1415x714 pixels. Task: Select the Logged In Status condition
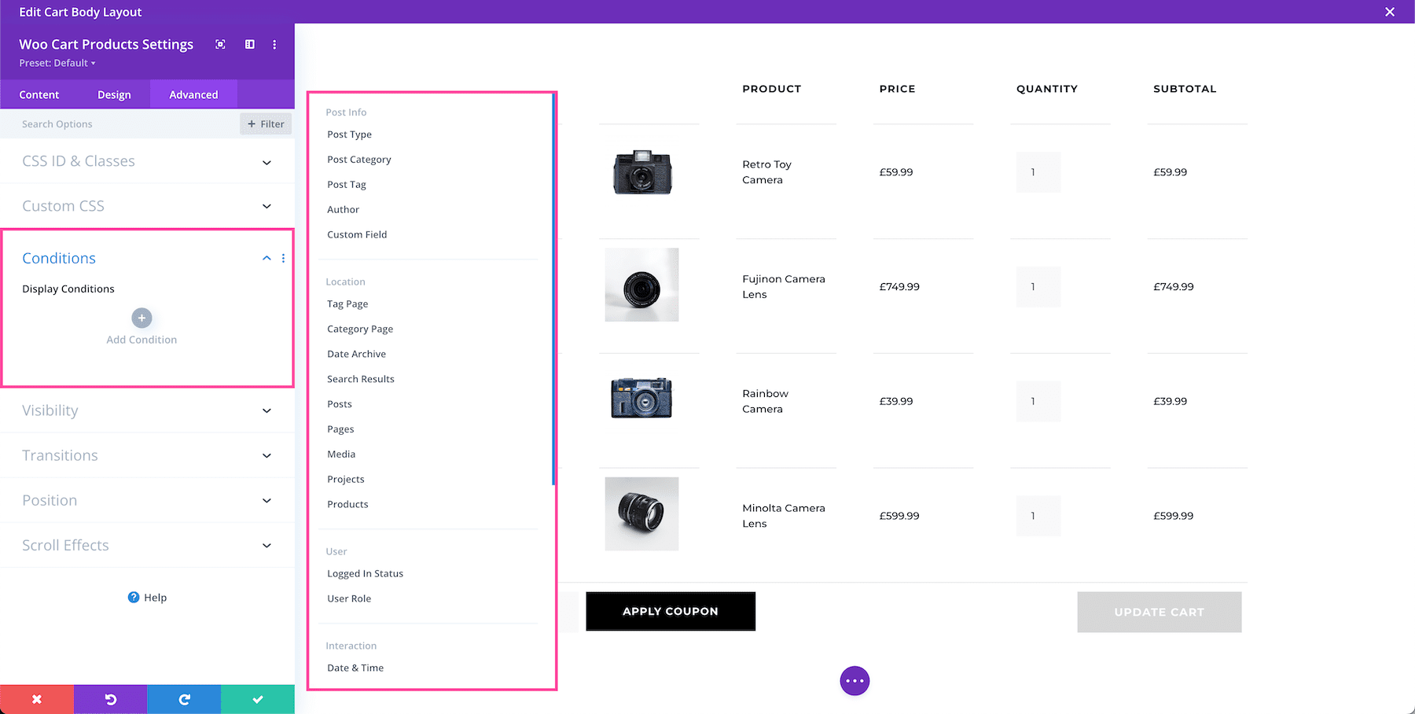point(365,573)
